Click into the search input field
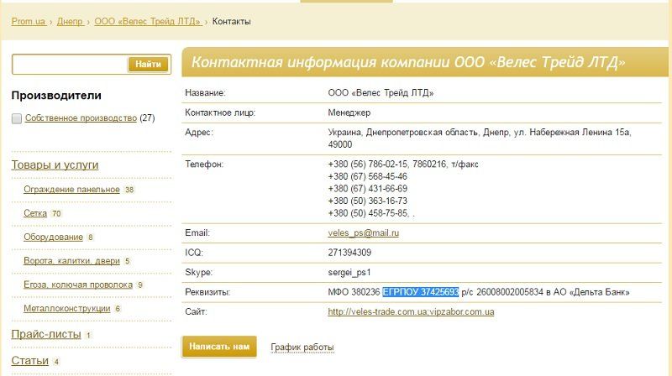Image resolution: width=672 pixels, height=376 pixels. click(x=70, y=65)
